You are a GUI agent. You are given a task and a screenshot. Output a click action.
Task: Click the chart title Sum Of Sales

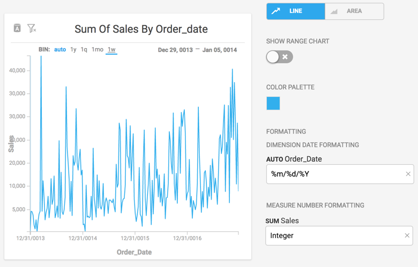click(141, 29)
